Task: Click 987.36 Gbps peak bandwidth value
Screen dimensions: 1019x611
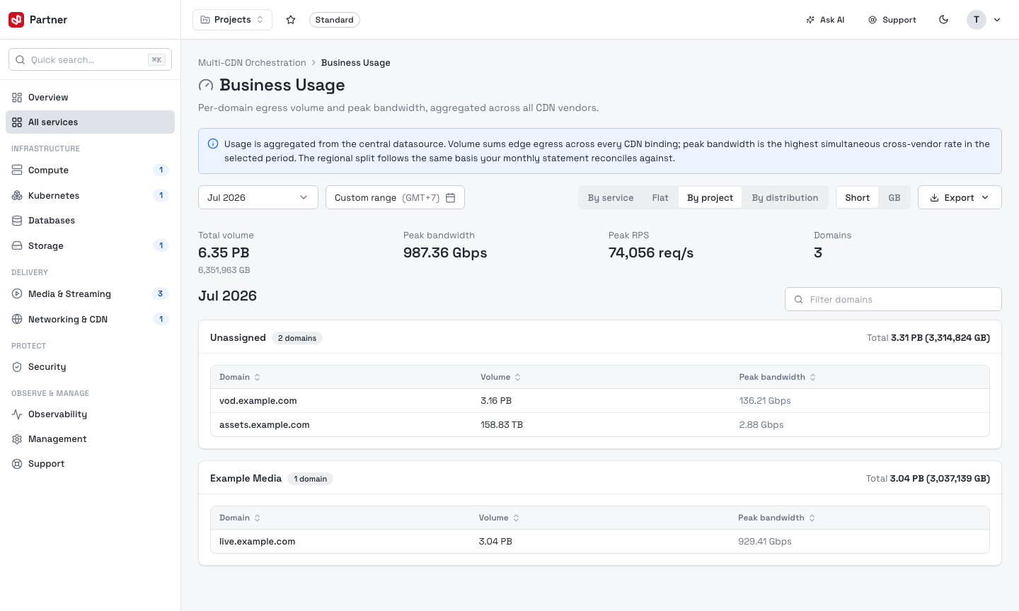Action: click(445, 252)
